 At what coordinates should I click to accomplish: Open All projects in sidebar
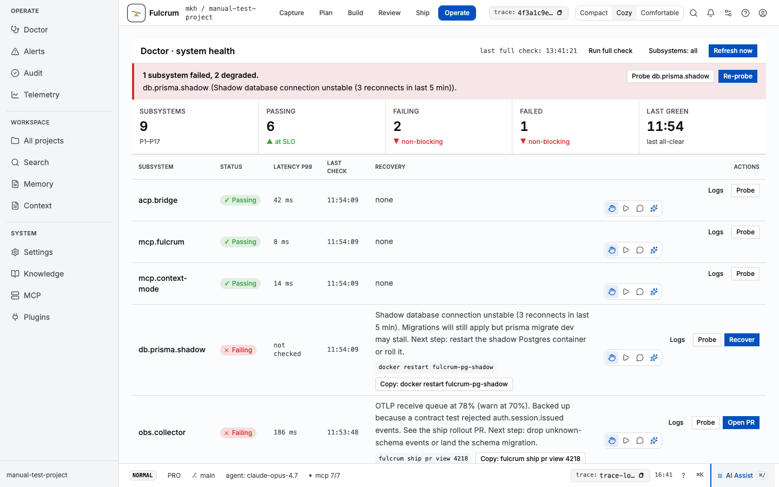click(60, 141)
